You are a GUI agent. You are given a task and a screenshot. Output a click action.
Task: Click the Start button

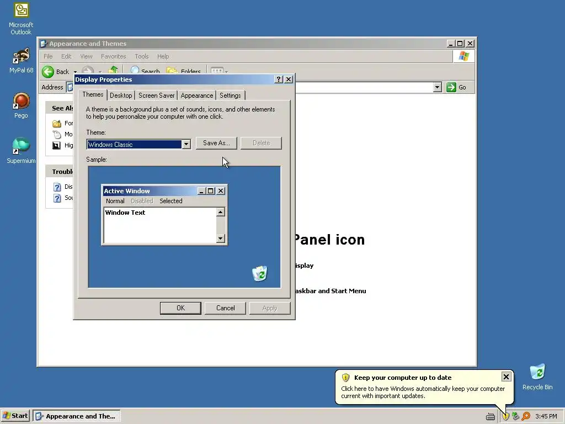(15, 416)
